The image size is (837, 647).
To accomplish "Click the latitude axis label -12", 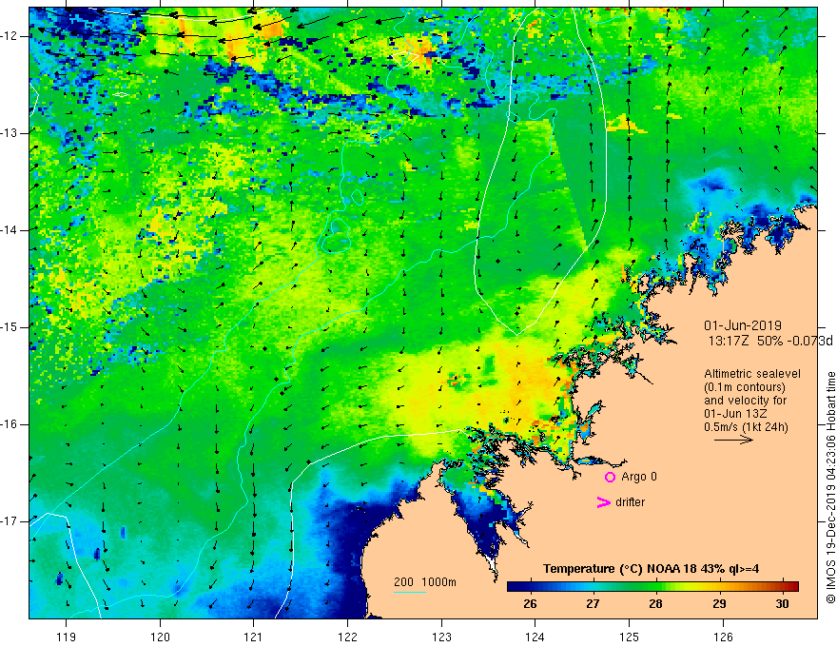I will (10, 36).
